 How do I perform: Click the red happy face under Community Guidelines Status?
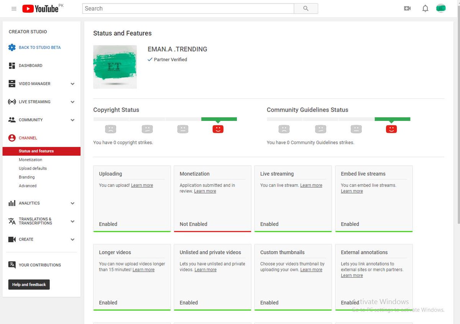(391, 129)
